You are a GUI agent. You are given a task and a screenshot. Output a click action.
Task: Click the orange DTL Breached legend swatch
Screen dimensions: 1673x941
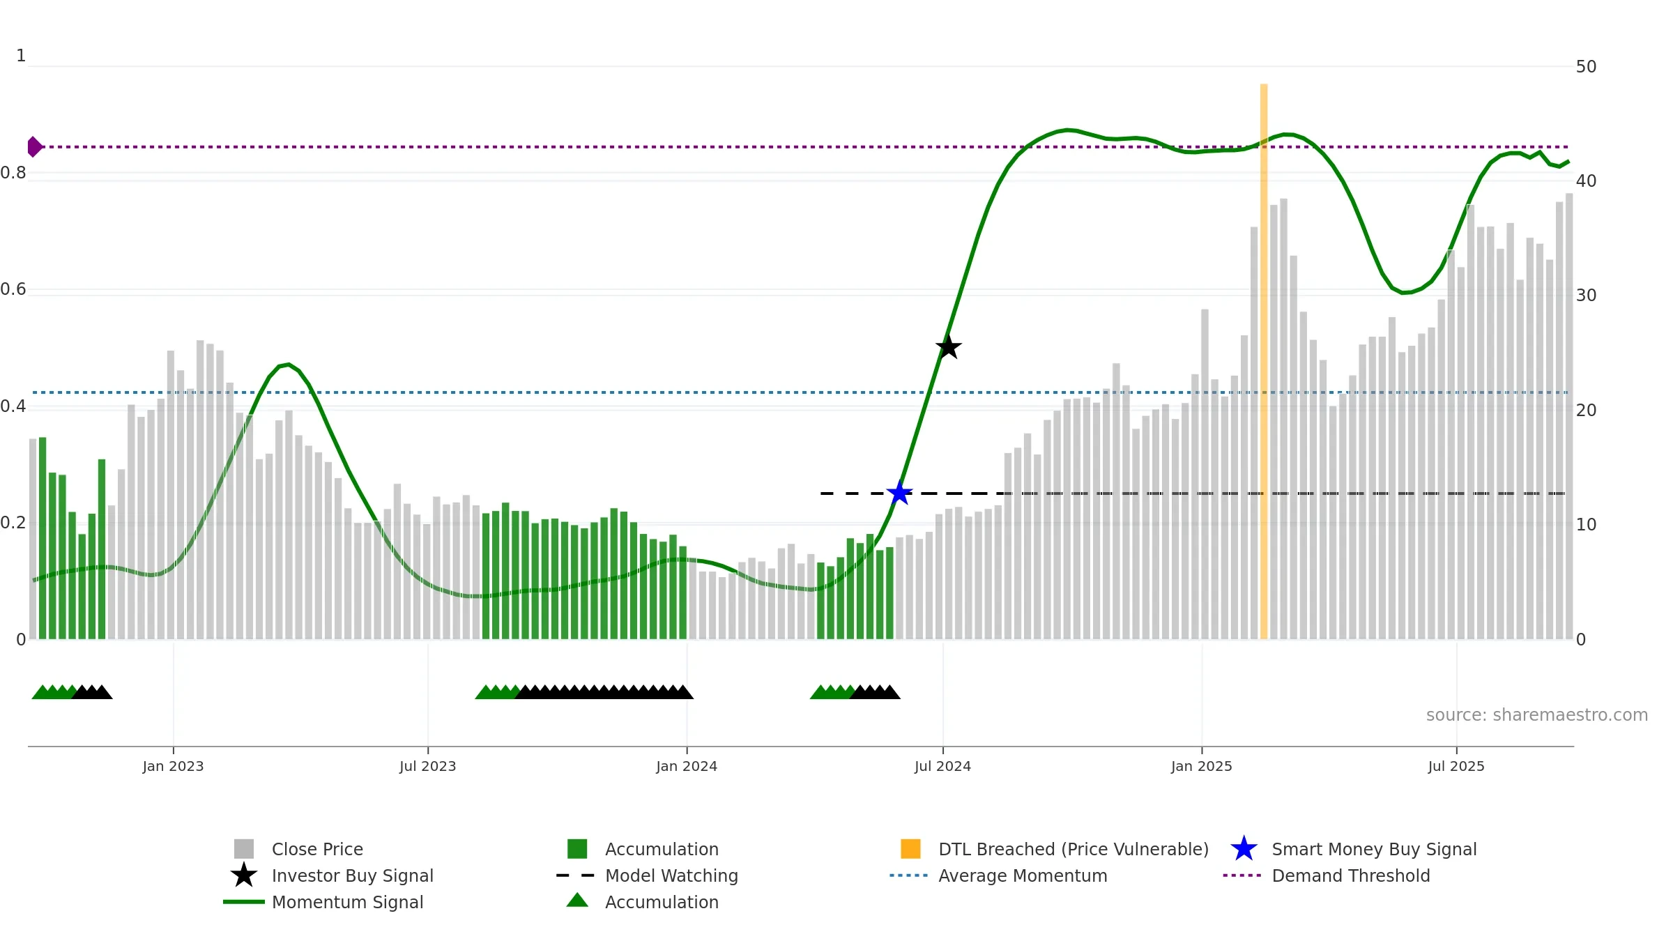(910, 849)
